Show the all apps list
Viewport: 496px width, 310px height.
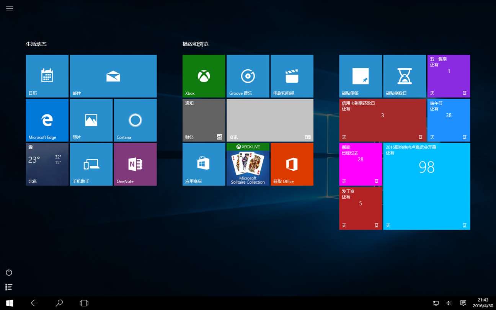coord(9,287)
